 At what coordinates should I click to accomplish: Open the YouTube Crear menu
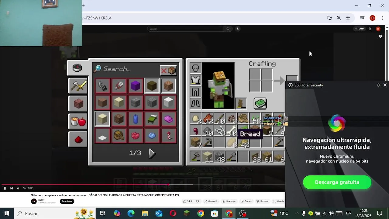pos(359,29)
